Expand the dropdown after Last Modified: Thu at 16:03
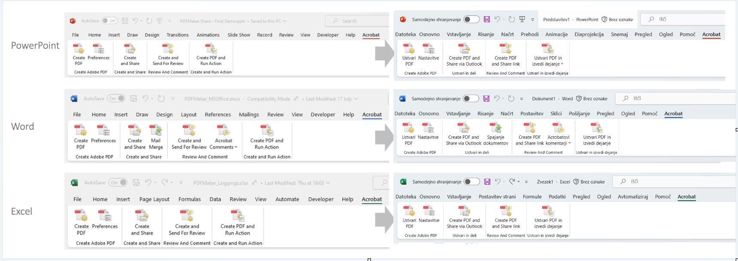Screen dimensions: 738x261 (328, 183)
